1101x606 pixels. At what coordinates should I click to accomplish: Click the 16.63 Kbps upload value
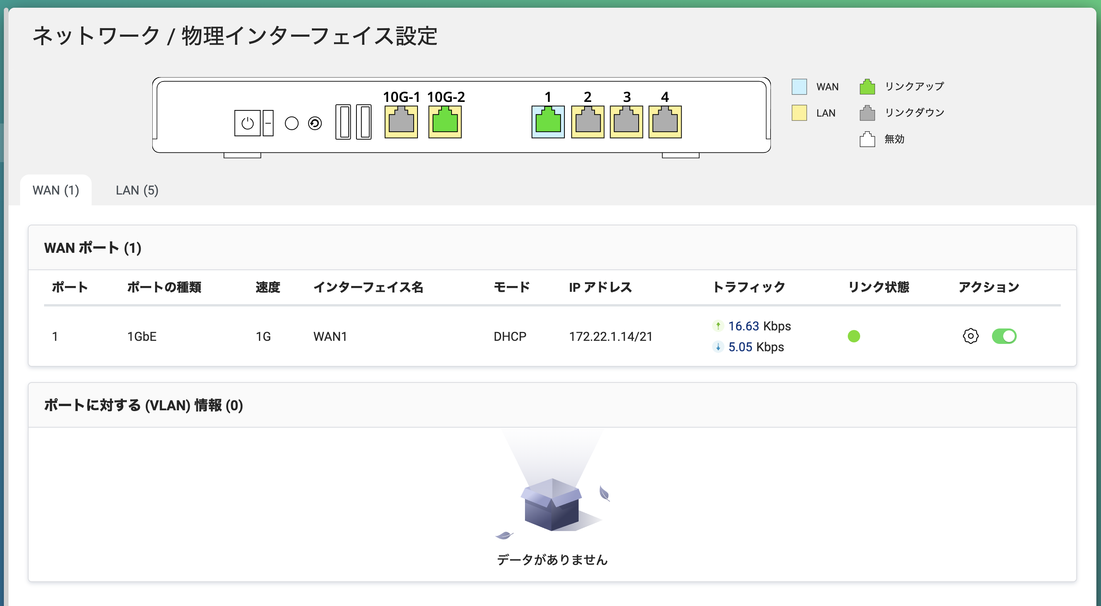(x=760, y=326)
